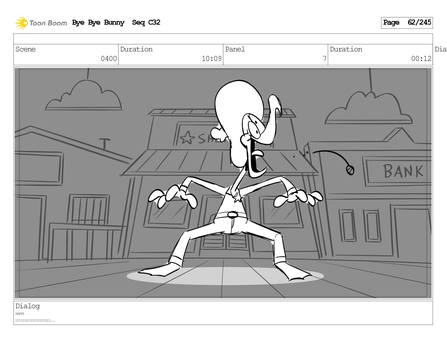Click the Page 62/245 box
Screen dimensions: 447x345
407,23
